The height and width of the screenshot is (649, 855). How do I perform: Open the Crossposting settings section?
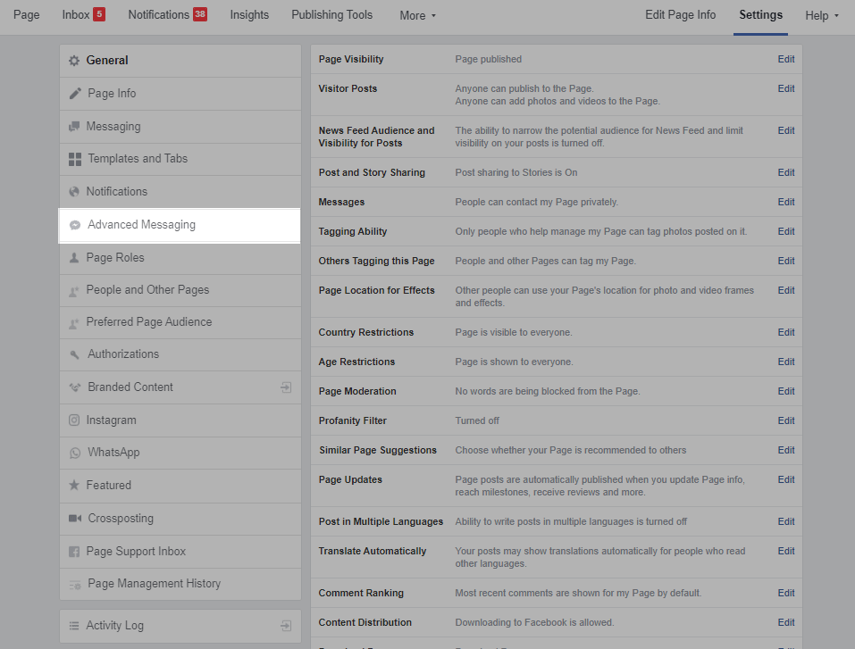(x=180, y=519)
